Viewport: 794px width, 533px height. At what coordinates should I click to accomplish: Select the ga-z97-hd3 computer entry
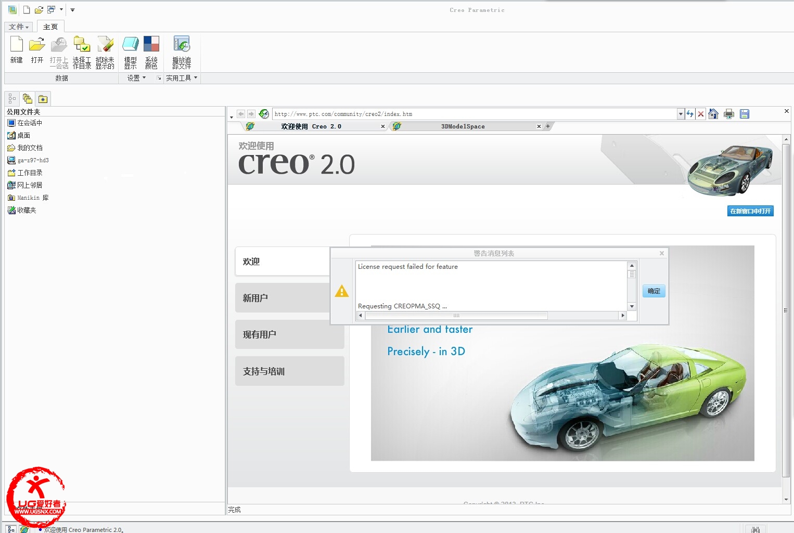28,160
